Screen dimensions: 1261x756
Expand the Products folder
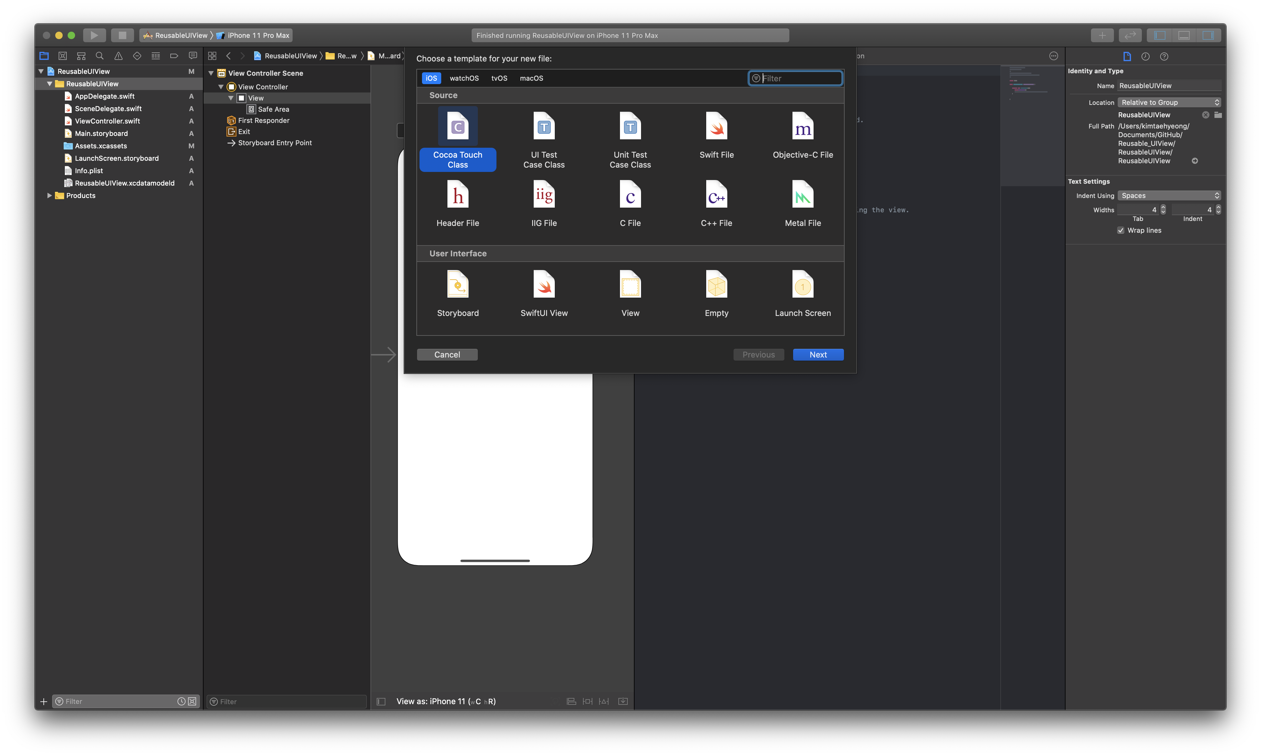[x=49, y=196]
